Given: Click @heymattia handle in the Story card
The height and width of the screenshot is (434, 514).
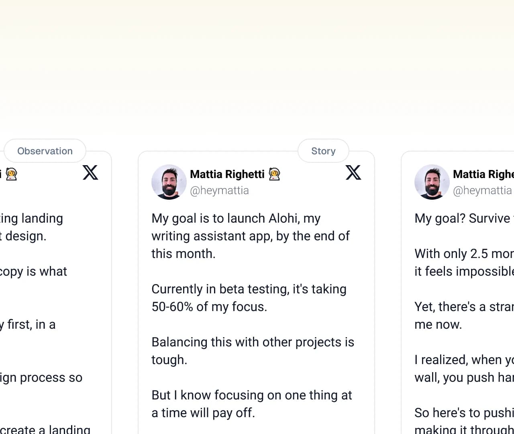Looking at the screenshot, I should click(219, 190).
